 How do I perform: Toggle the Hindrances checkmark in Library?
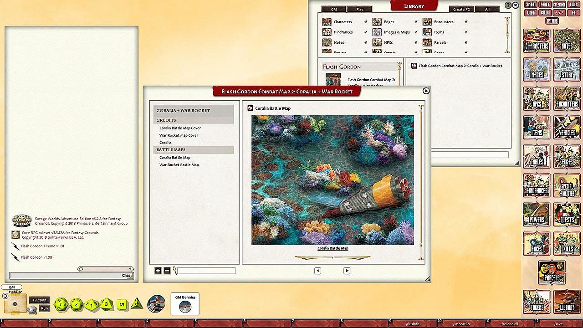pos(366,32)
